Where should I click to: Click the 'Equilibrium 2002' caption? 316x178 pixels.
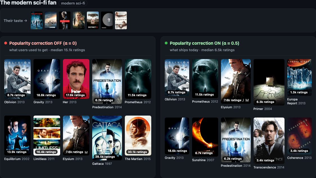click(x=17, y=159)
